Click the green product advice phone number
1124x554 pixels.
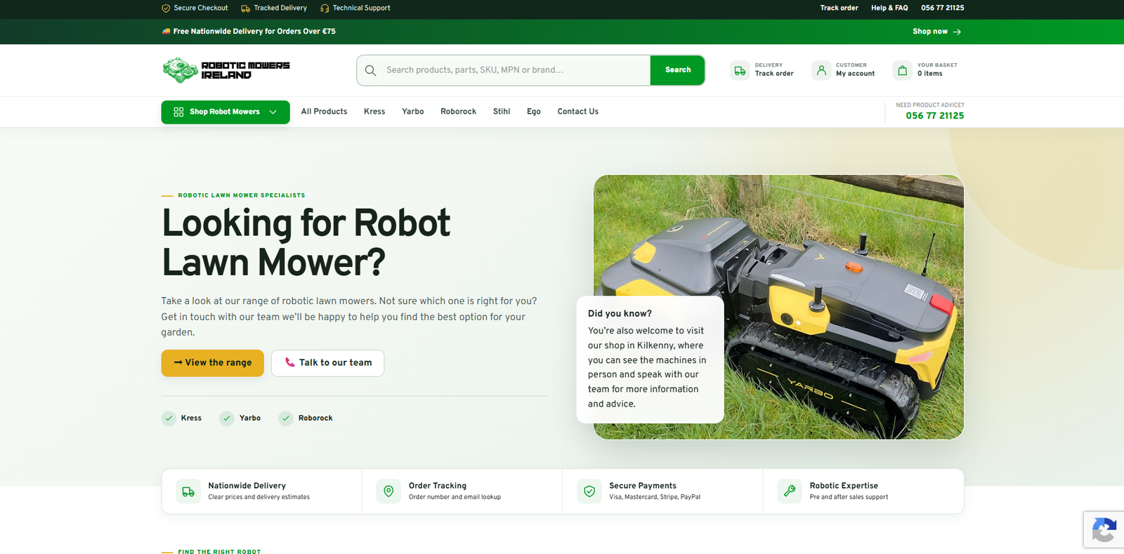[x=934, y=116]
